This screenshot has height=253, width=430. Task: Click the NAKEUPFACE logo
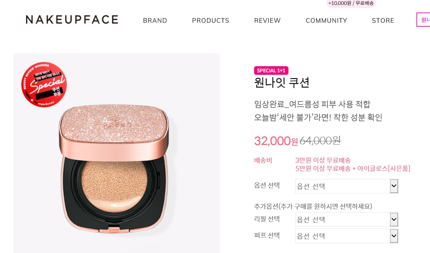[72, 19]
